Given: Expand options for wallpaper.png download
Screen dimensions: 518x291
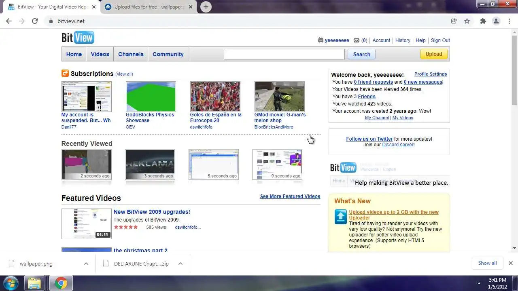Looking at the screenshot, I should (x=86, y=264).
